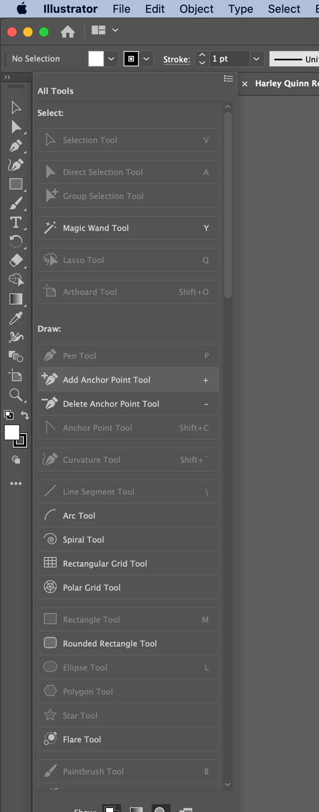
Task: Pick Rectangular Grid Tool in the list
Action: click(x=128, y=563)
